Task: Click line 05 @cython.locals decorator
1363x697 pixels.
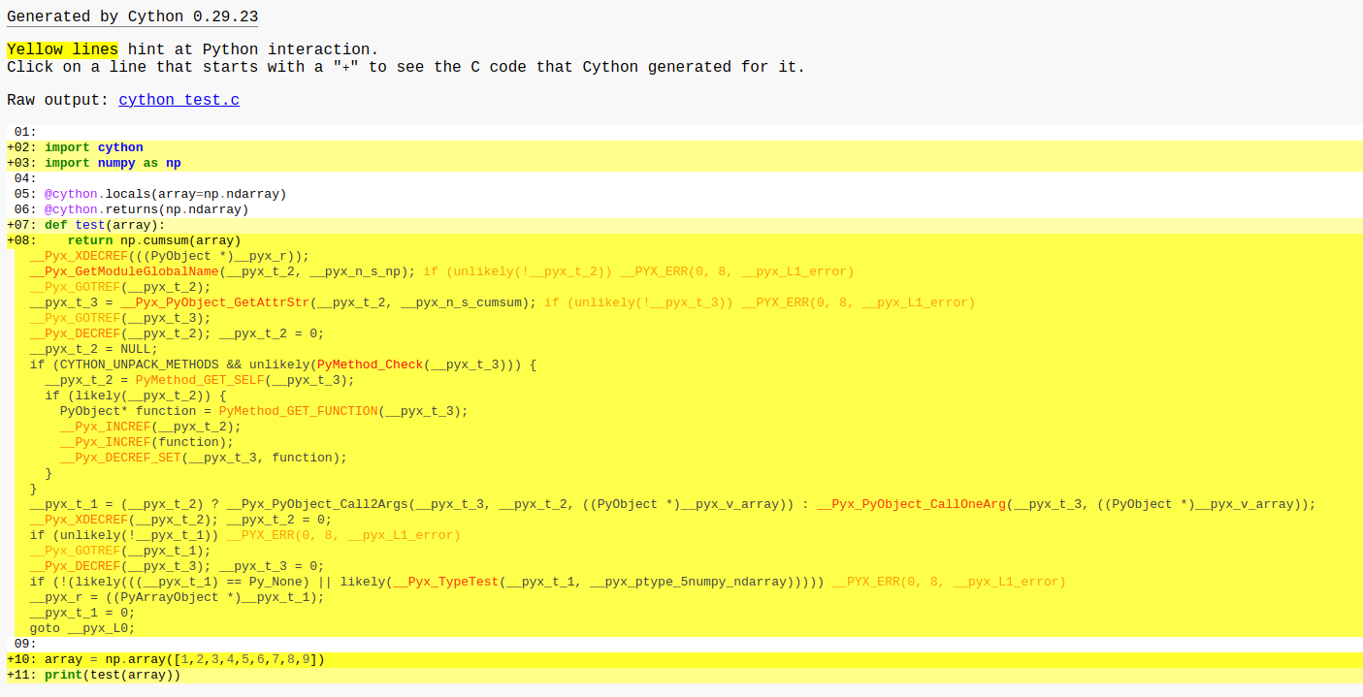Action: (165, 194)
